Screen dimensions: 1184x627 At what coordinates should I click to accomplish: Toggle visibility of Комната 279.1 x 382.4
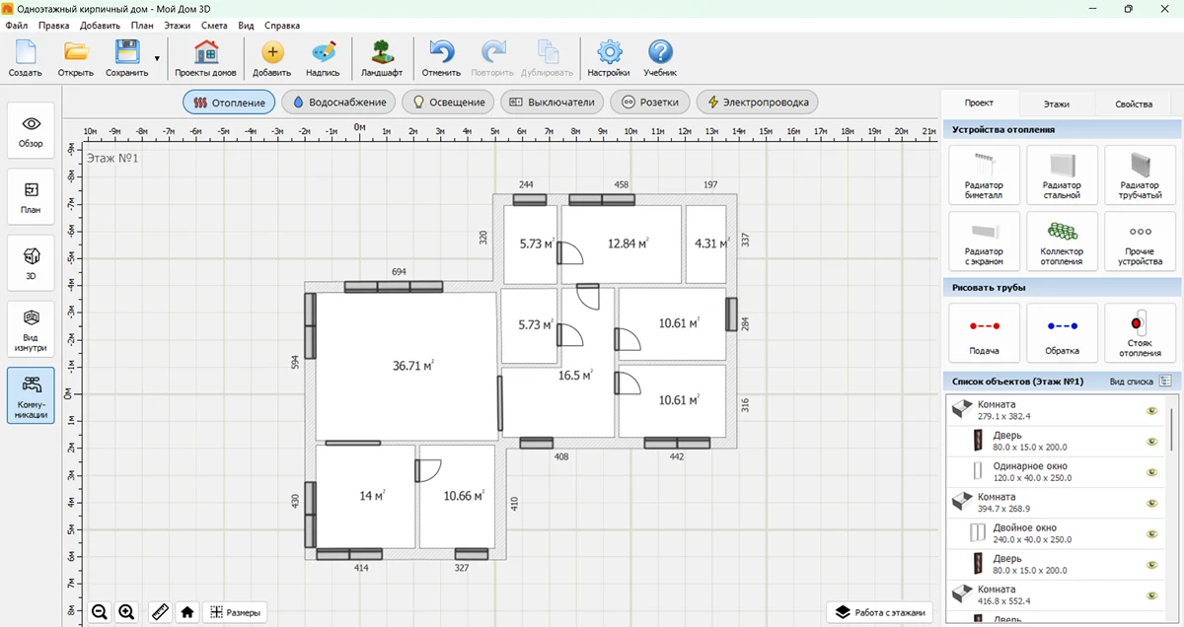tap(1151, 410)
